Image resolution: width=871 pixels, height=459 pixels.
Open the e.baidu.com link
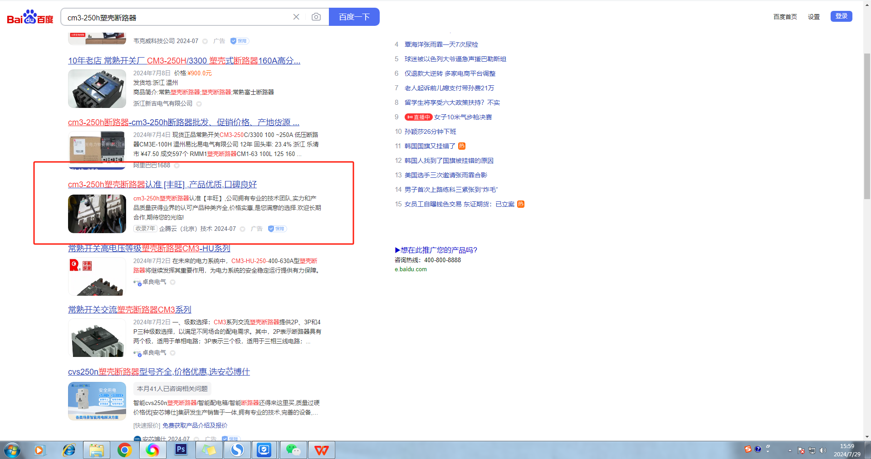(x=411, y=269)
